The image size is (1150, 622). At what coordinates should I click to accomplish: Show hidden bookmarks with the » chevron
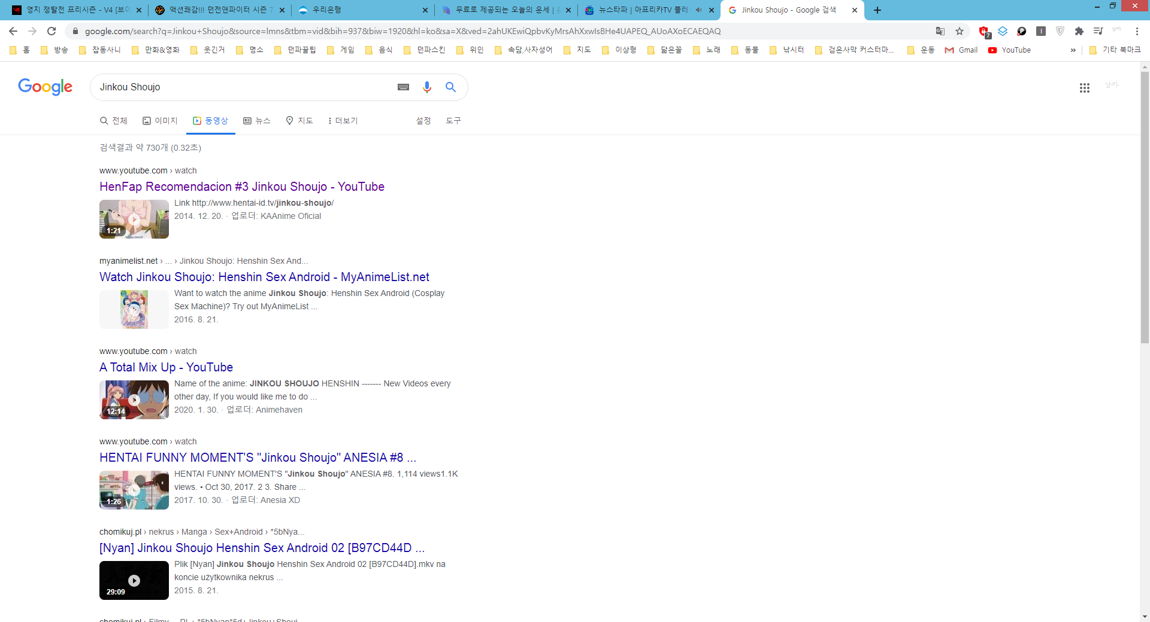pyautogui.click(x=1073, y=50)
